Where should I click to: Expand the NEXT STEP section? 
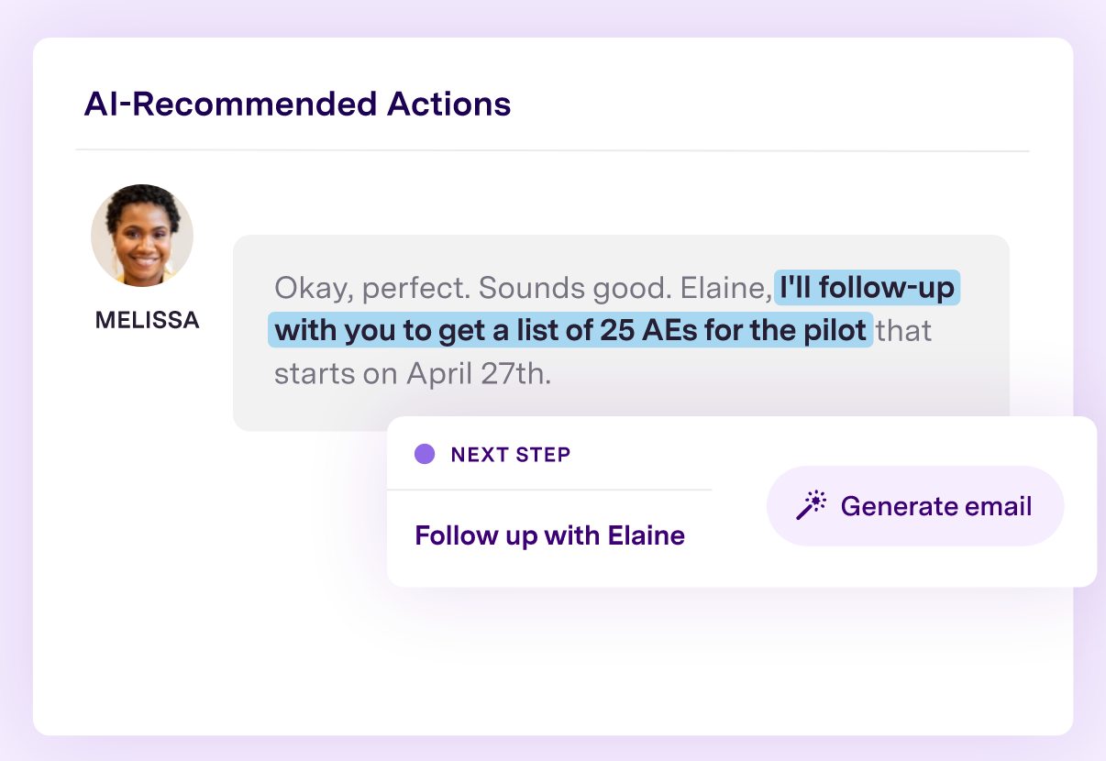510,453
